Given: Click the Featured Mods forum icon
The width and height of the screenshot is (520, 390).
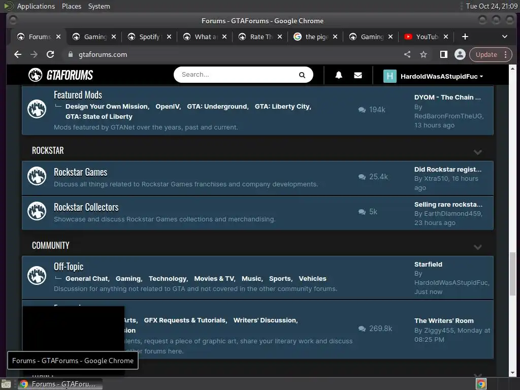Looking at the screenshot, I should click(x=37, y=109).
